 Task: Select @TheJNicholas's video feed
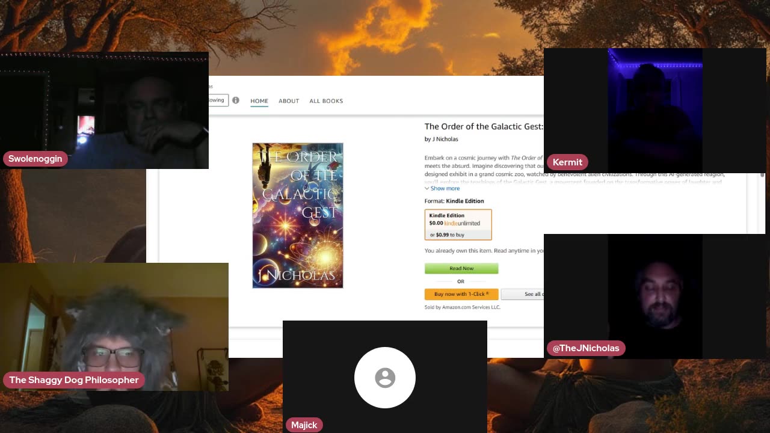click(x=654, y=296)
